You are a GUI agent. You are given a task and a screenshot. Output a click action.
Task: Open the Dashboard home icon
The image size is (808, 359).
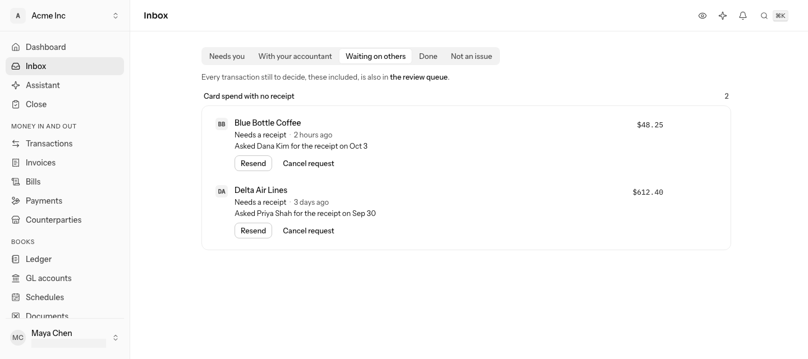(16, 47)
